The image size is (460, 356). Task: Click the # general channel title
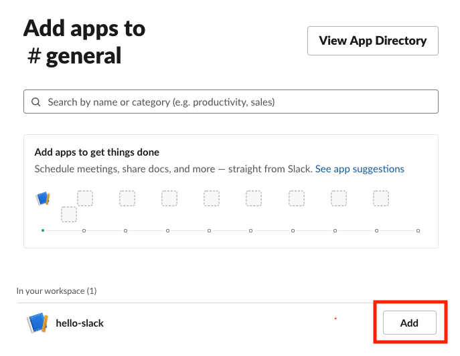[74, 55]
